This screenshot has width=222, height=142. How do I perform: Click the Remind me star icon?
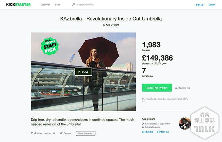pyautogui.click(x=176, y=88)
